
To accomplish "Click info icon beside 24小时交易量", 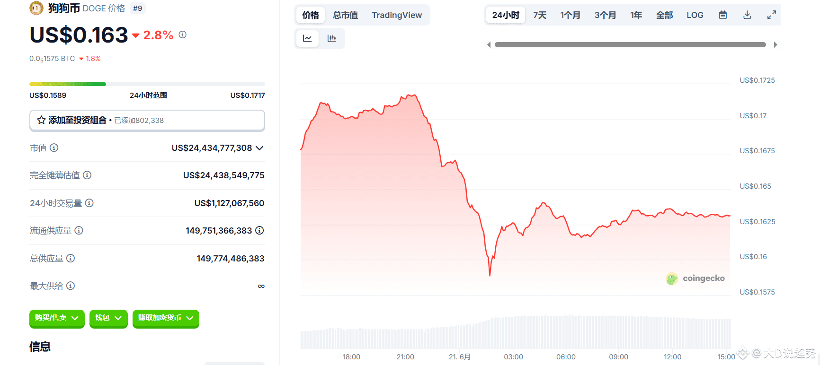I will tap(89, 203).
